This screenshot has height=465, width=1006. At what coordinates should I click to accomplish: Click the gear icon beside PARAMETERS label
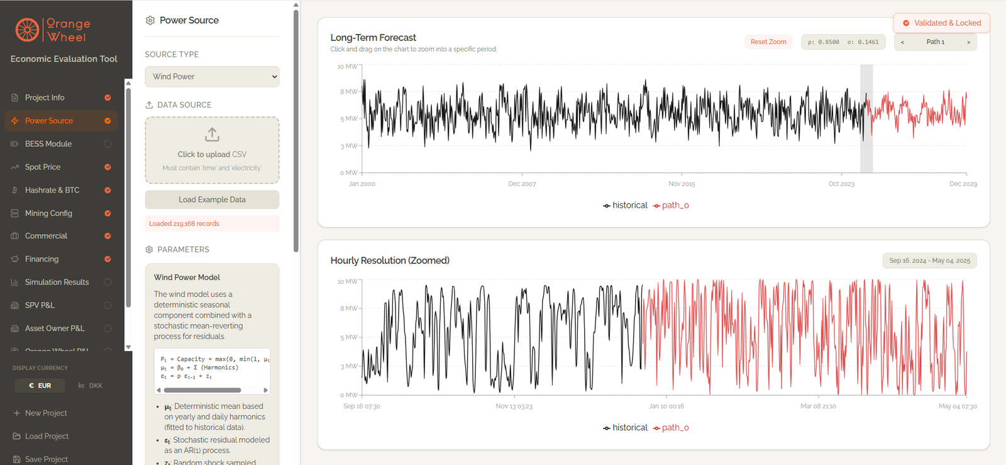pyautogui.click(x=149, y=250)
